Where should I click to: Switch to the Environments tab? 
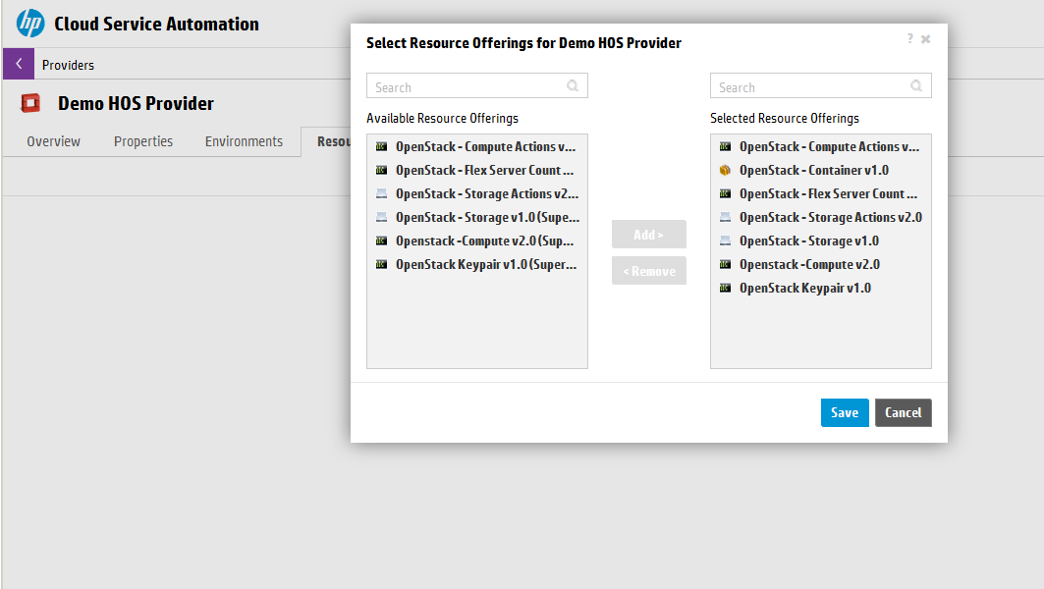244,141
